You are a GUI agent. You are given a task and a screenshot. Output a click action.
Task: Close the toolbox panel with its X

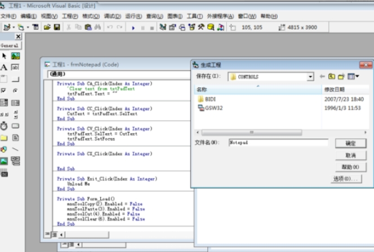pos(18,36)
